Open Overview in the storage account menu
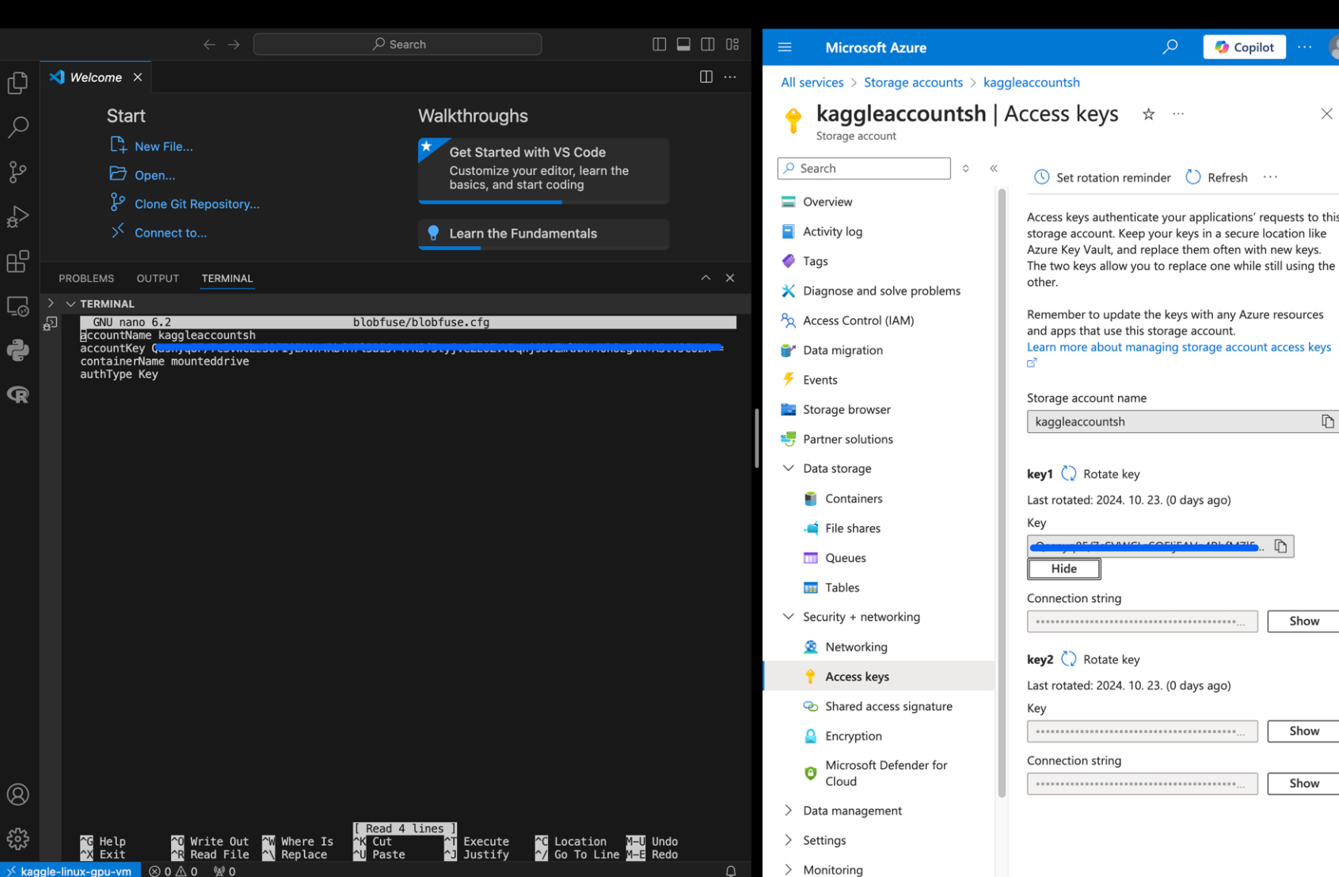The width and height of the screenshot is (1339, 877). point(827,202)
